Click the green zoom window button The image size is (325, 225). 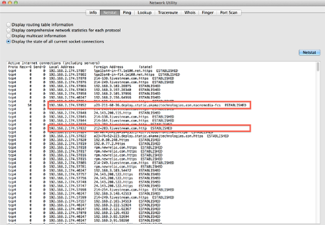[16, 3]
